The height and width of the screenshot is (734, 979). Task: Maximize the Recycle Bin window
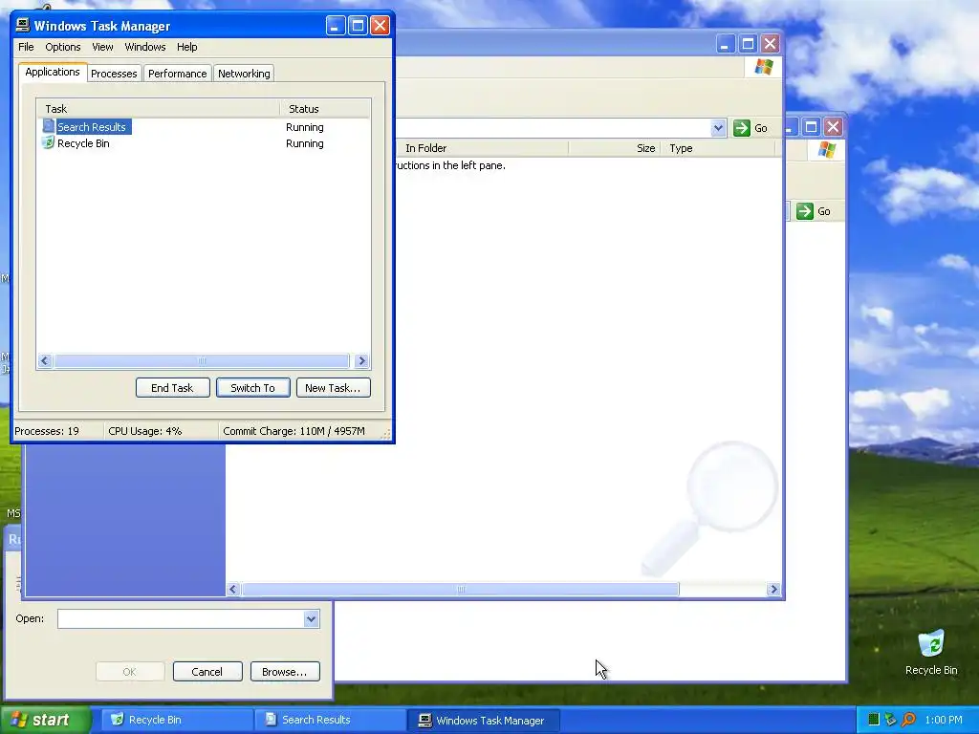click(811, 127)
